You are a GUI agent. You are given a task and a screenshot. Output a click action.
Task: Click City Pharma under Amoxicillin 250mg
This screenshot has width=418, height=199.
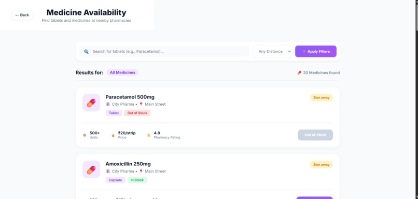point(123,172)
